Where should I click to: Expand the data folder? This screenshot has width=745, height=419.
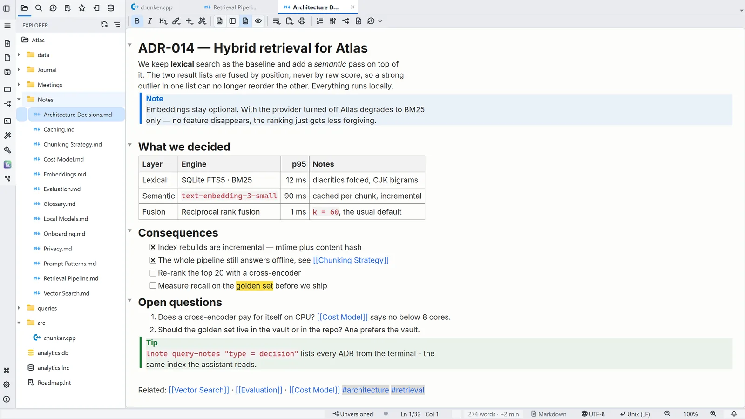19,55
